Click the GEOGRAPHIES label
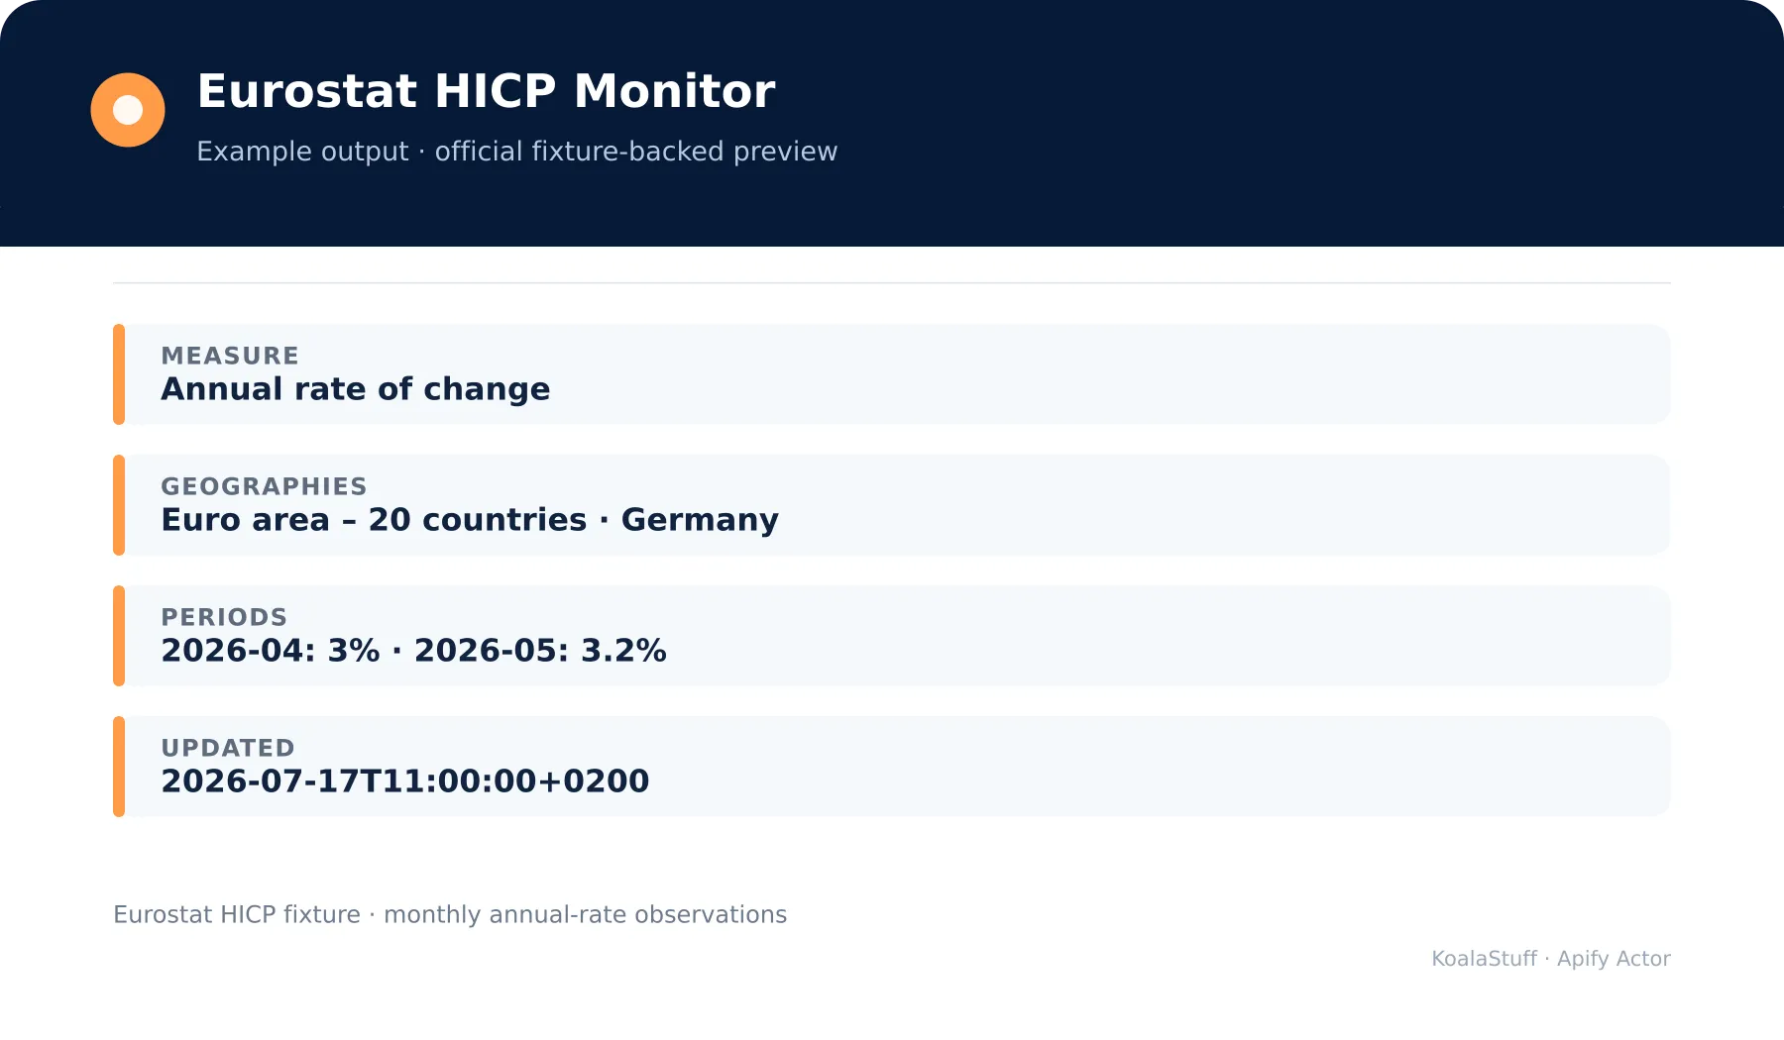This screenshot has width=1784, height=1040. 264,486
